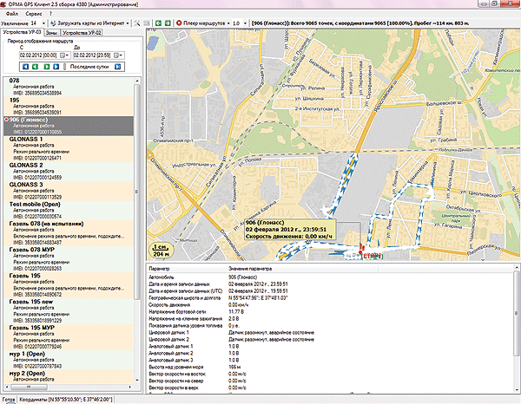Click the Последние сутки button

pyautogui.click(x=89, y=66)
